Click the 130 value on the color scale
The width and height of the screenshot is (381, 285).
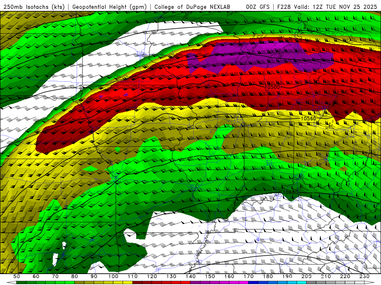click(171, 276)
